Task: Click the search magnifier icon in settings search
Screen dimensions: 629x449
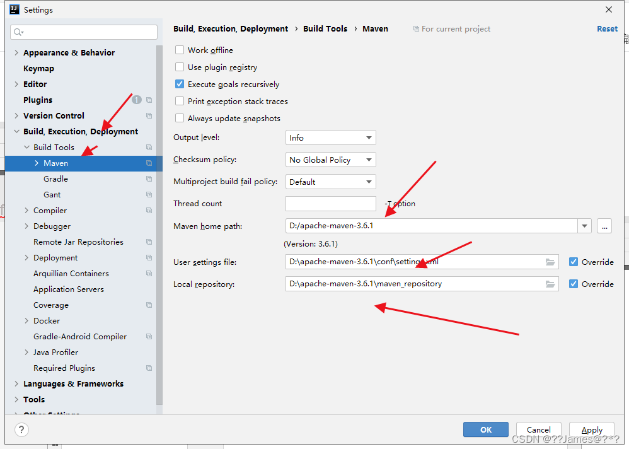Action: pos(18,32)
